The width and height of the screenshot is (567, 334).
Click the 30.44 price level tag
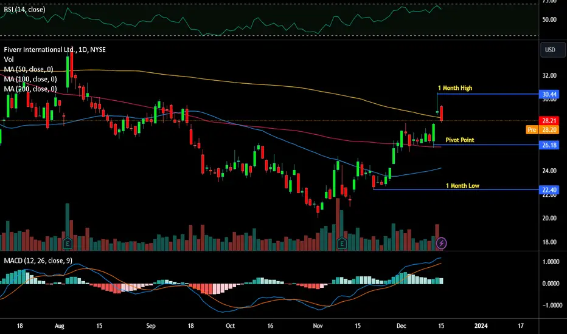point(549,95)
